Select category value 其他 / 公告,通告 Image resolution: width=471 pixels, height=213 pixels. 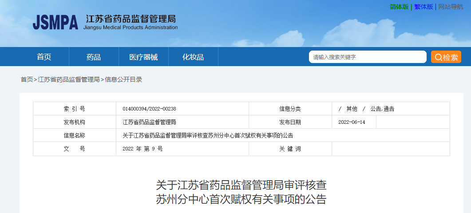(366, 109)
